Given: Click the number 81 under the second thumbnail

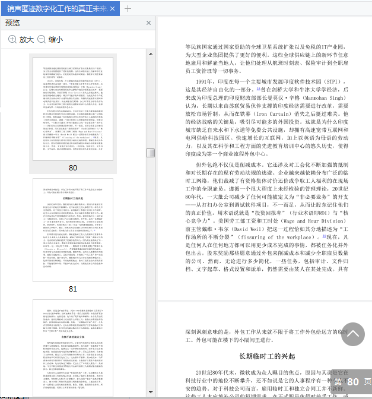Looking at the screenshot, I should coord(73,289).
